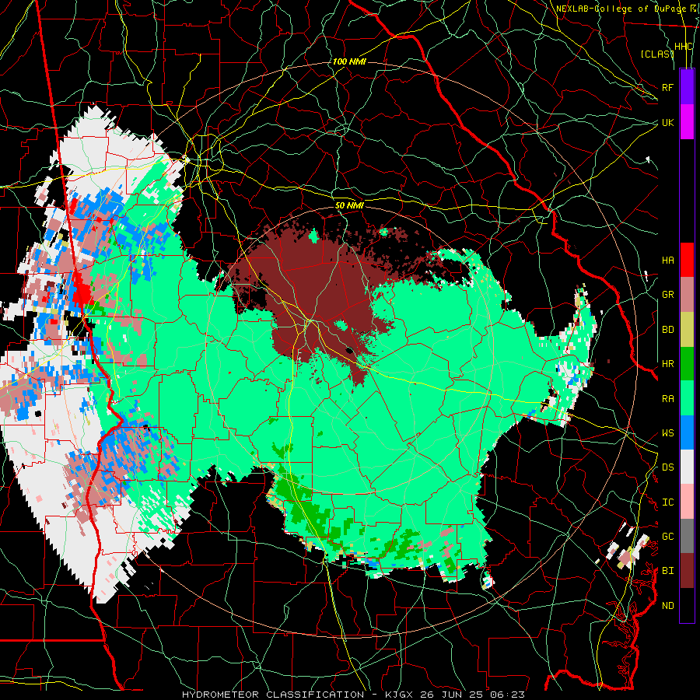Click the GC legend label
The width and height of the screenshot is (700, 700).
pos(667,537)
